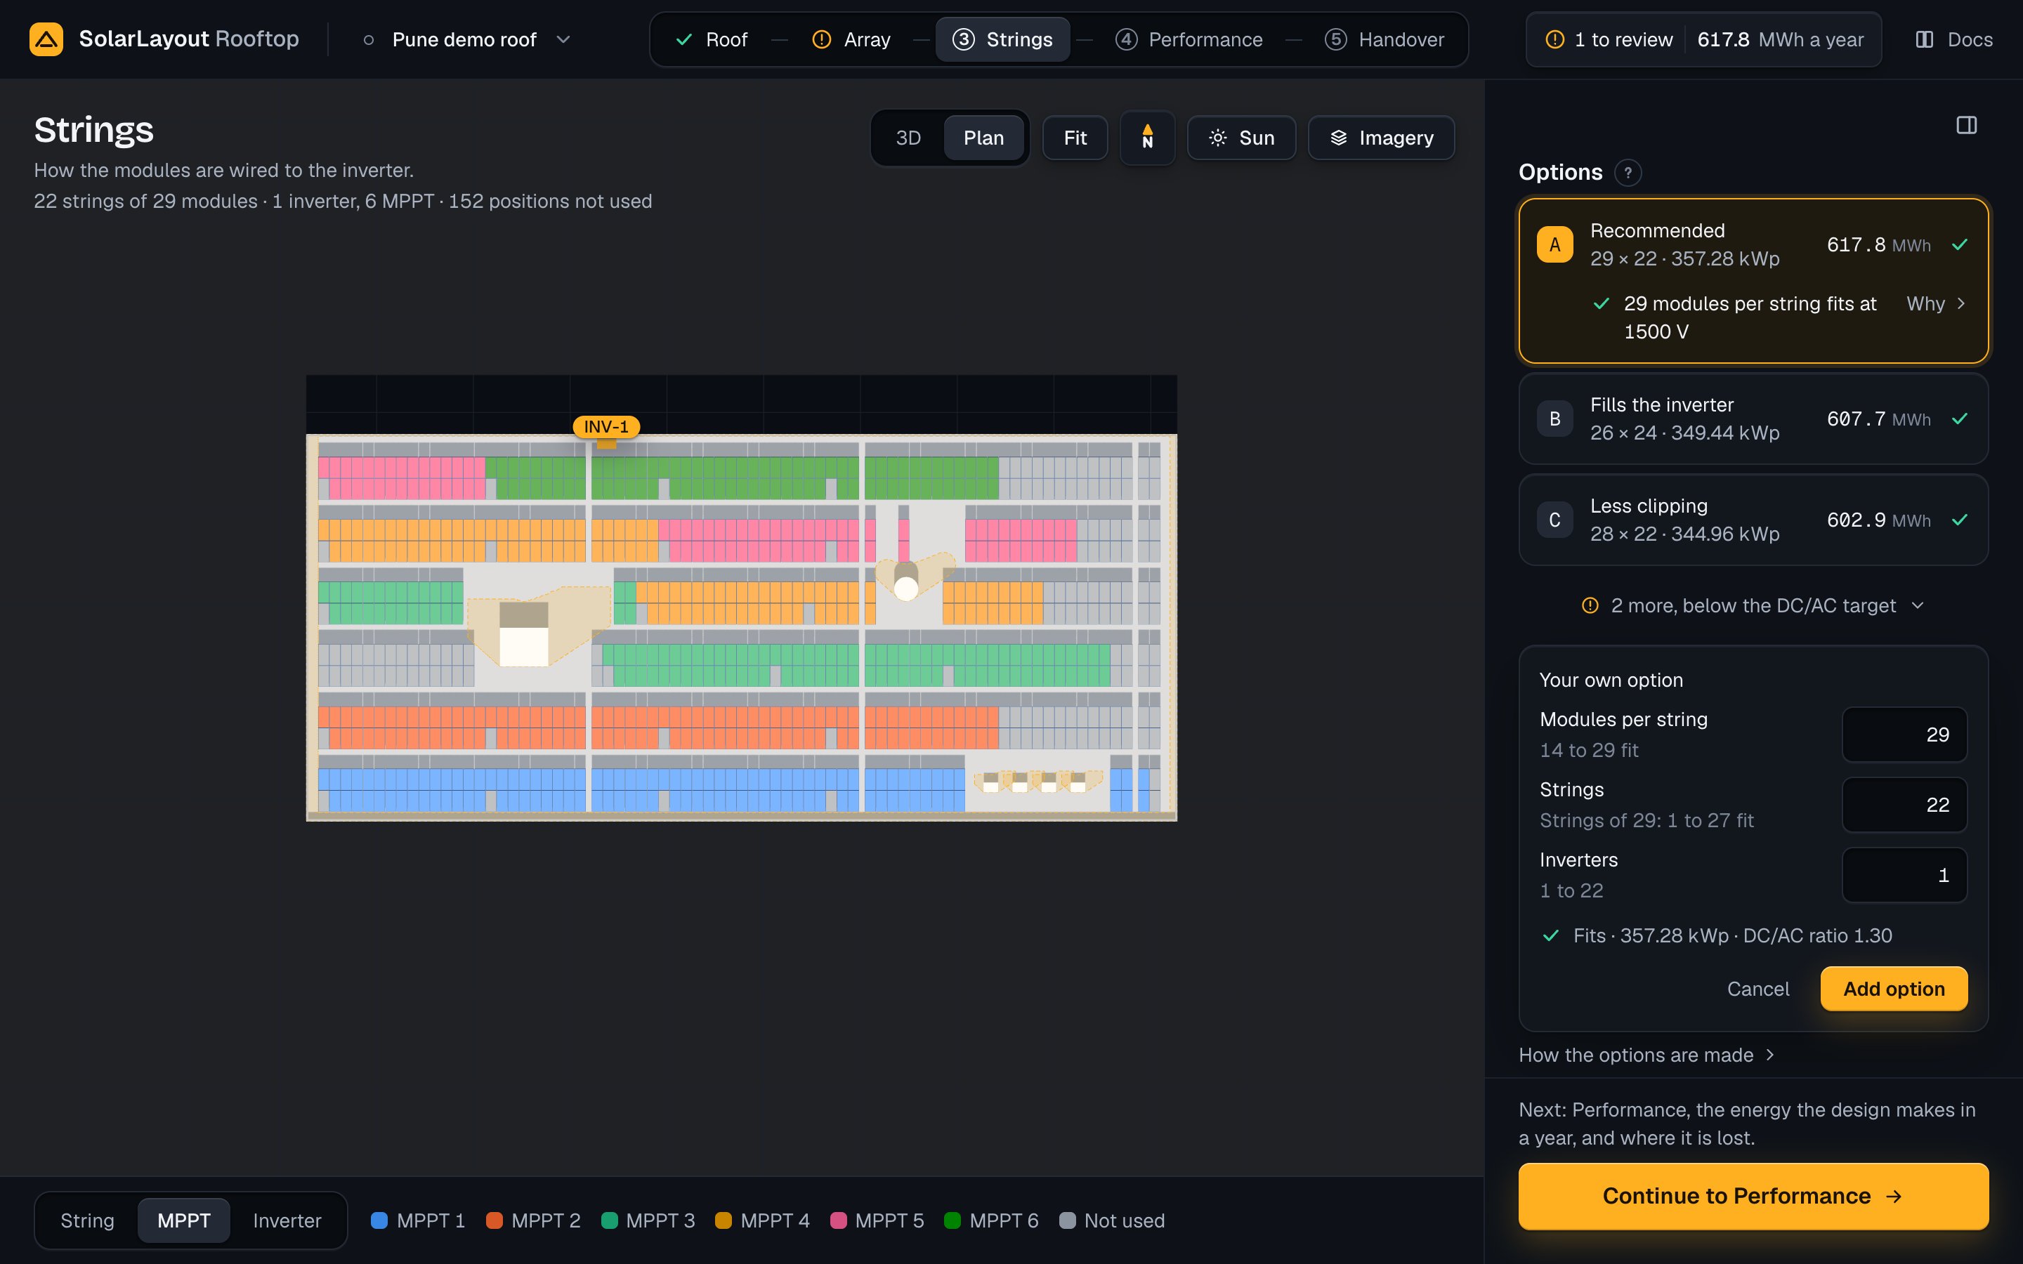Edit the Modules per string field
The height and width of the screenshot is (1264, 2023).
point(1904,735)
